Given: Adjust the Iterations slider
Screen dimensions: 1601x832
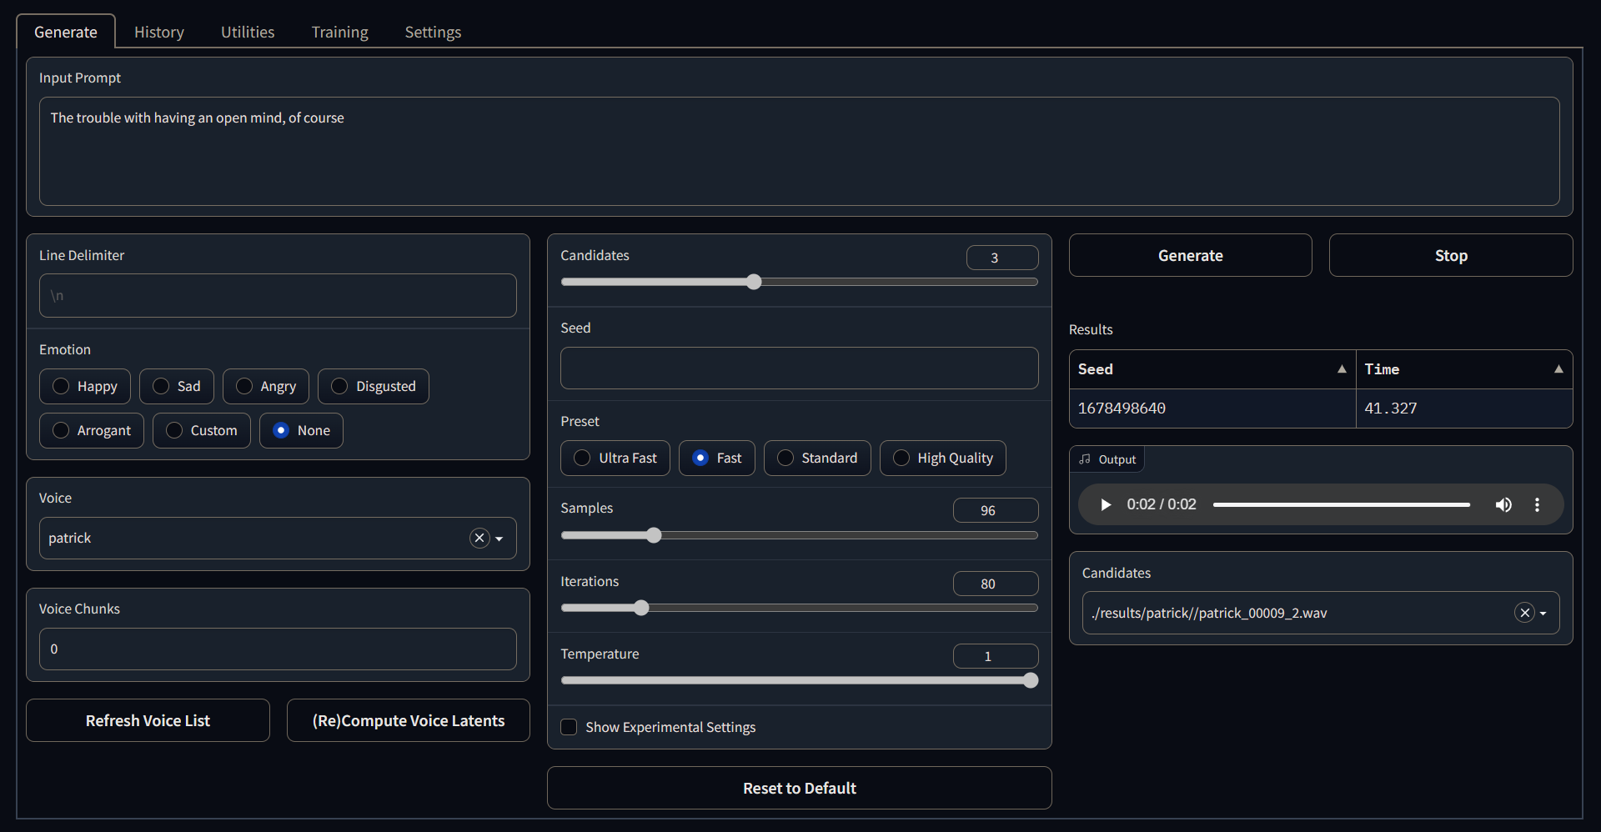Looking at the screenshot, I should pyautogui.click(x=800, y=608).
